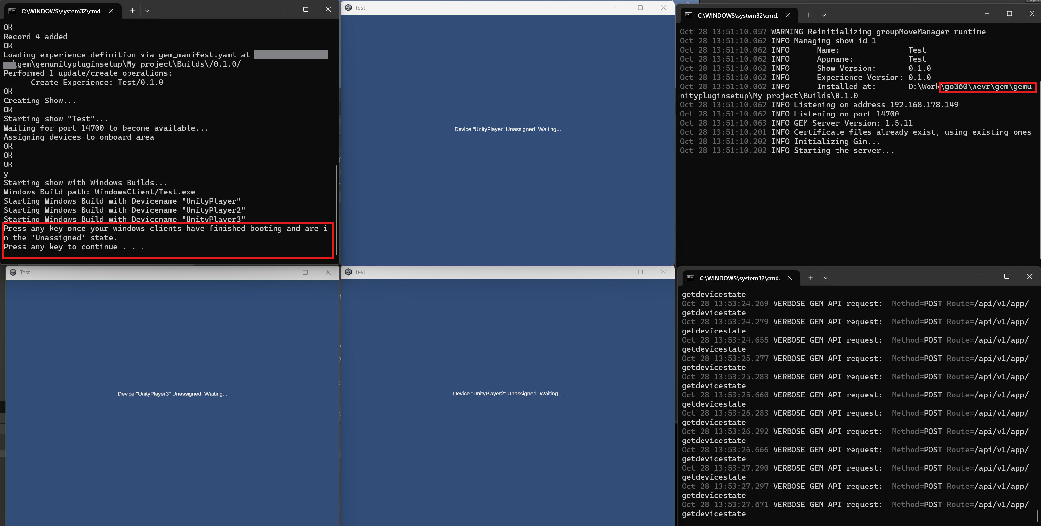
Task: Click Unity icon of the UnityPlayer window
Action: pos(348,8)
